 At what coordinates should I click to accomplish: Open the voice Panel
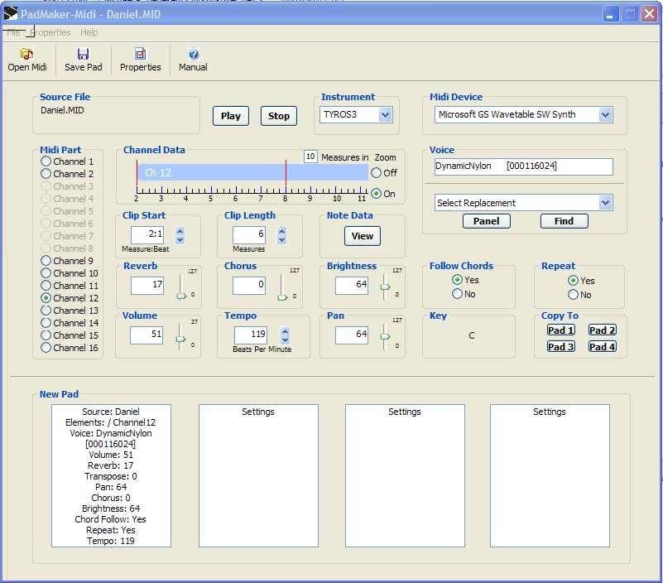[x=487, y=221]
